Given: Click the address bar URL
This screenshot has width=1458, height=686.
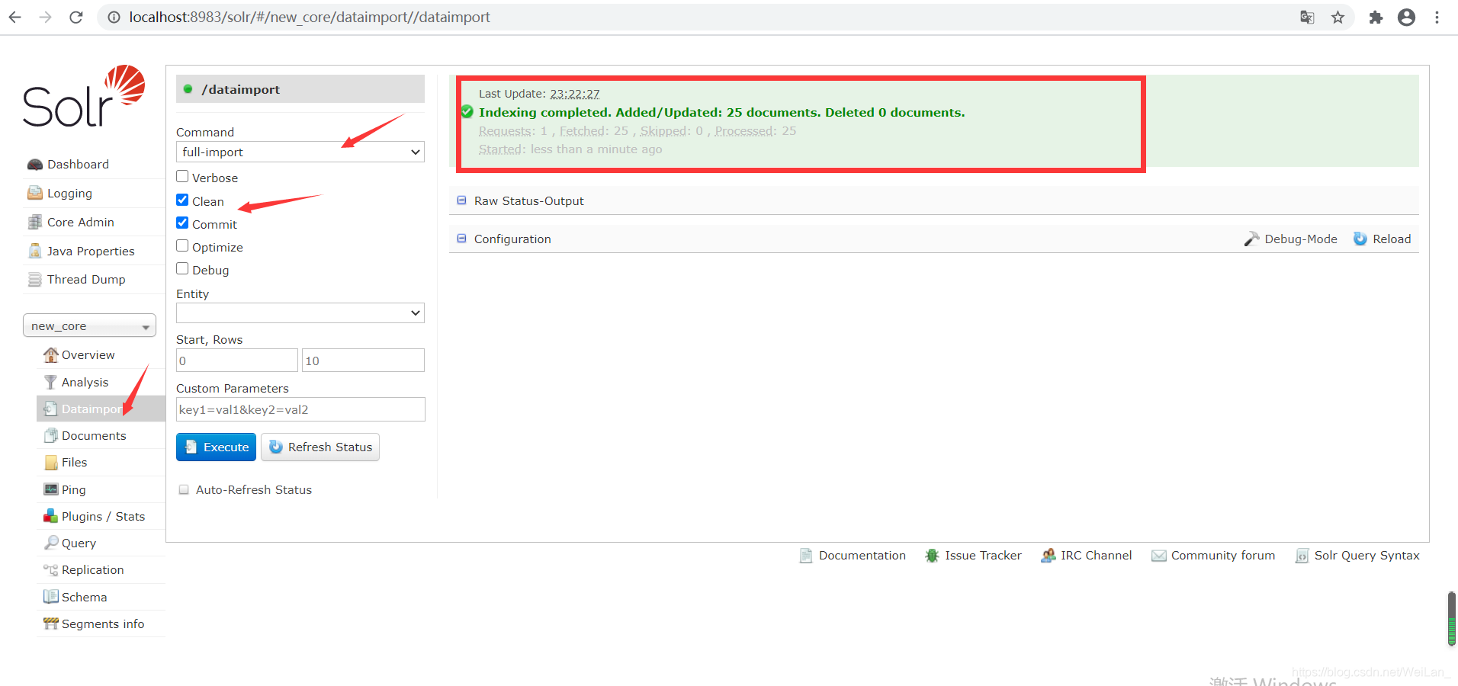Looking at the screenshot, I should point(310,17).
